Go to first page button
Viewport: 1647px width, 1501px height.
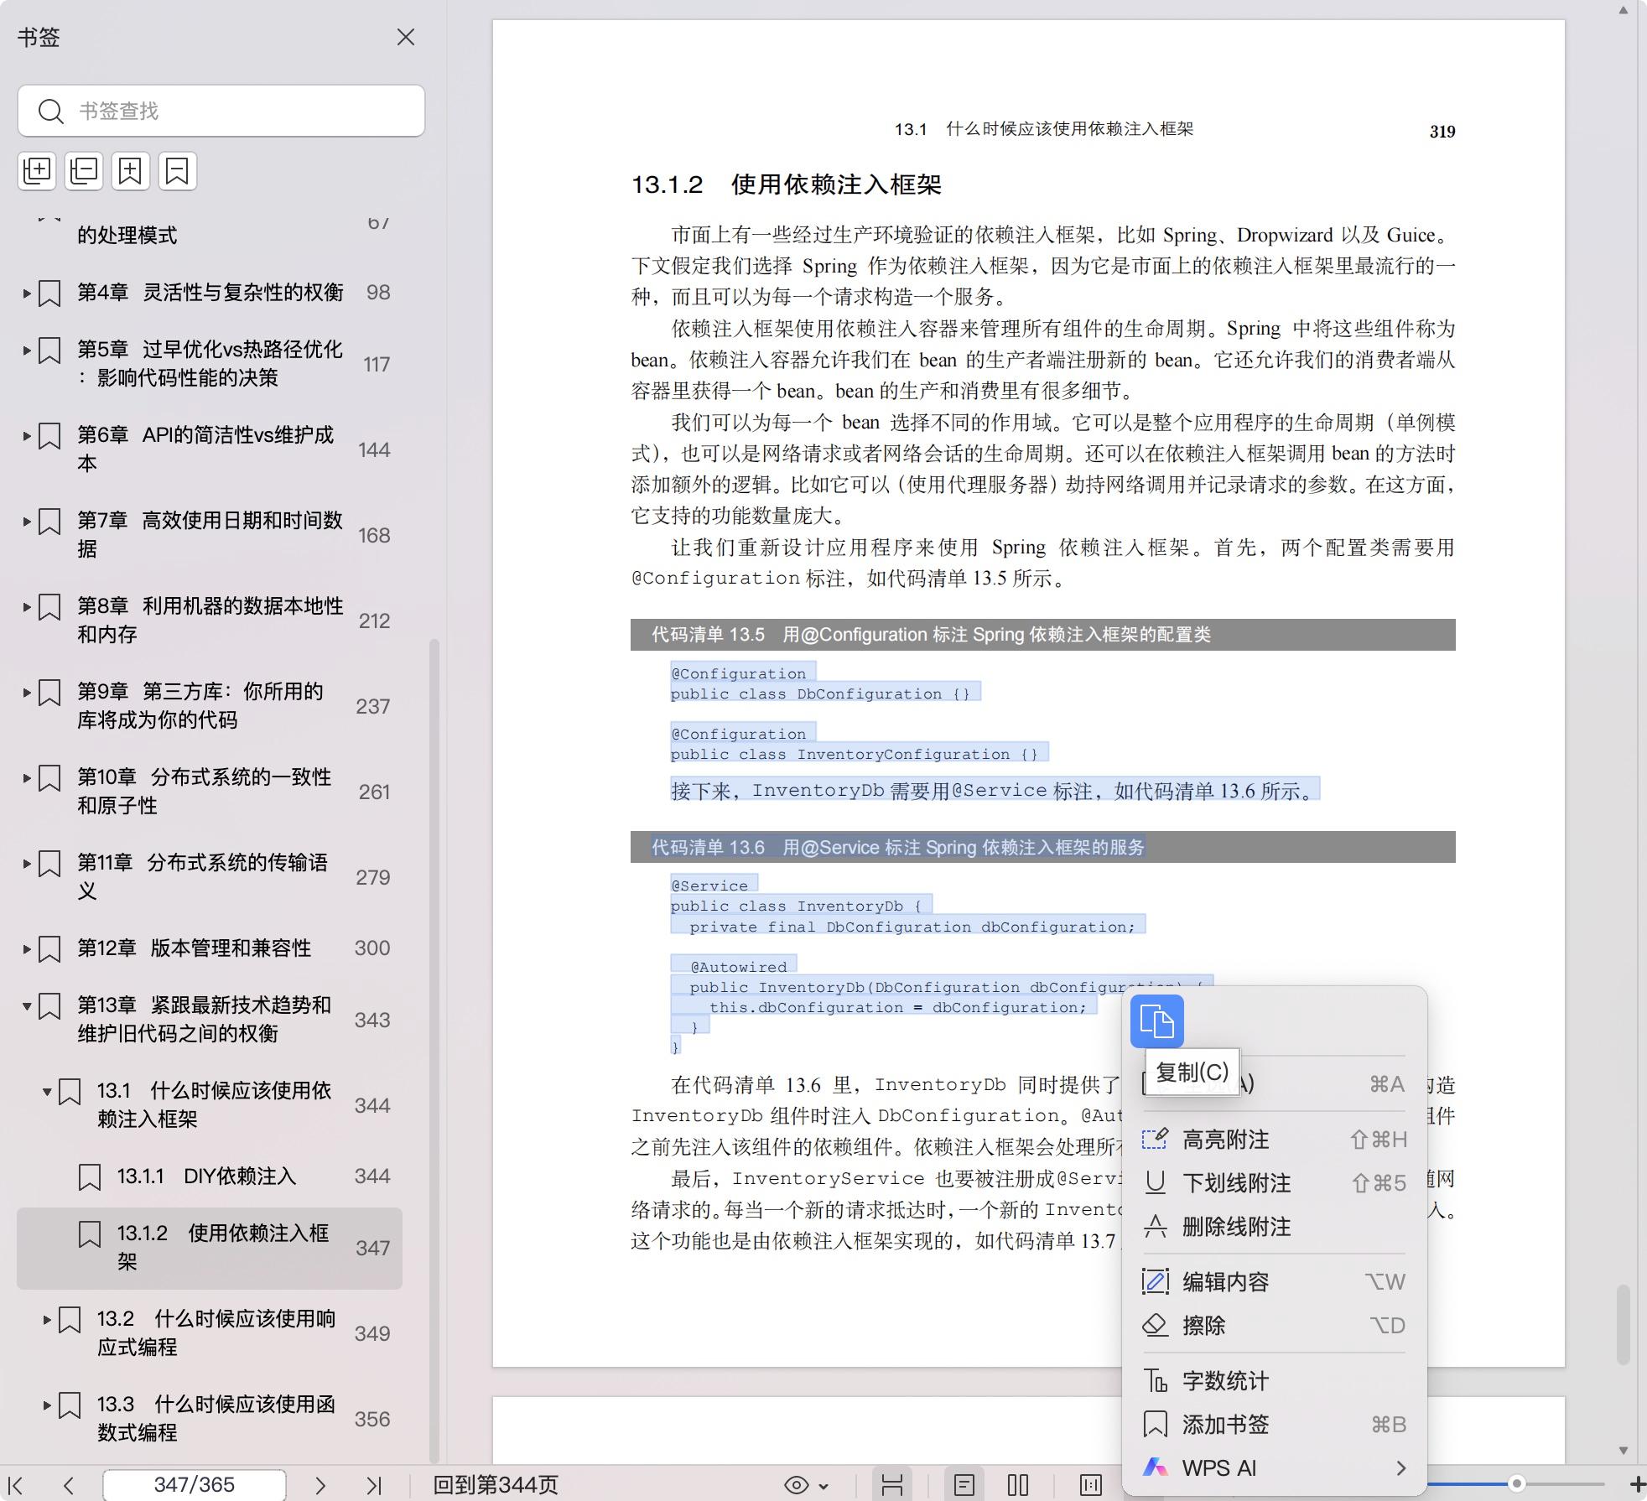16,1485
